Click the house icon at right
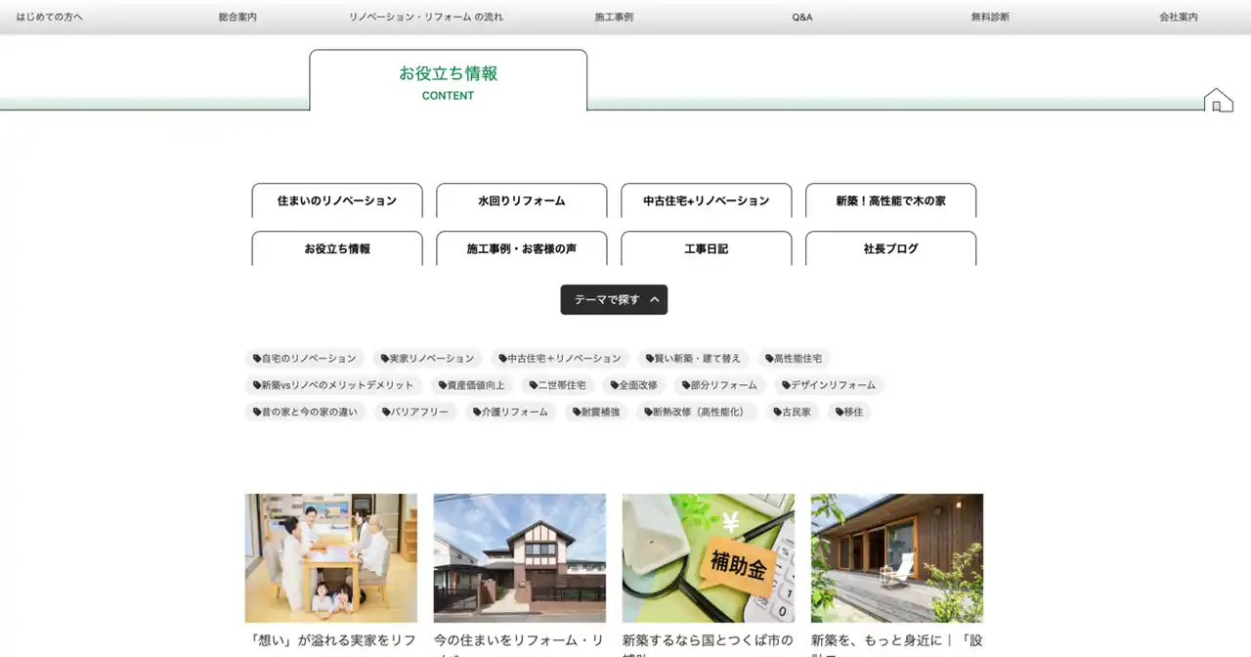Viewport: 1251px width, 657px height. pyautogui.click(x=1218, y=100)
